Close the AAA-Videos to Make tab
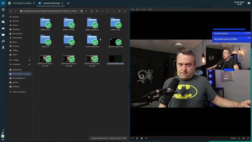 34,3
